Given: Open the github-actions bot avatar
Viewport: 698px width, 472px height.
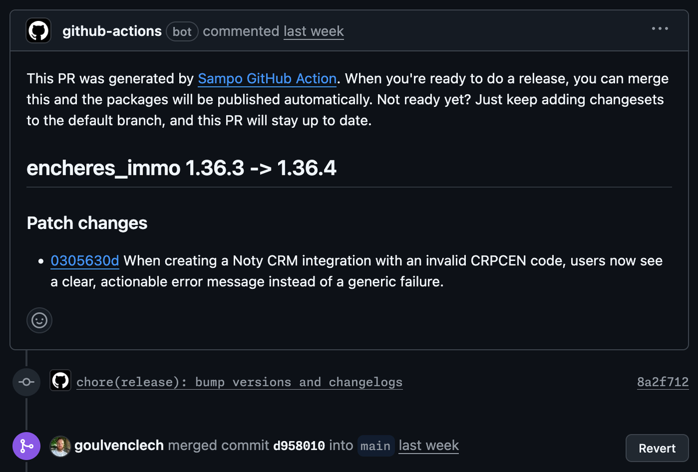Looking at the screenshot, I should [38, 31].
